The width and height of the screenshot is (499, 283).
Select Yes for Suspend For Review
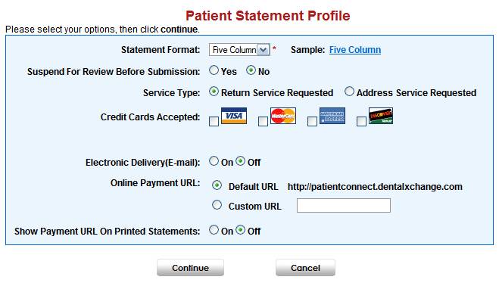(214, 70)
